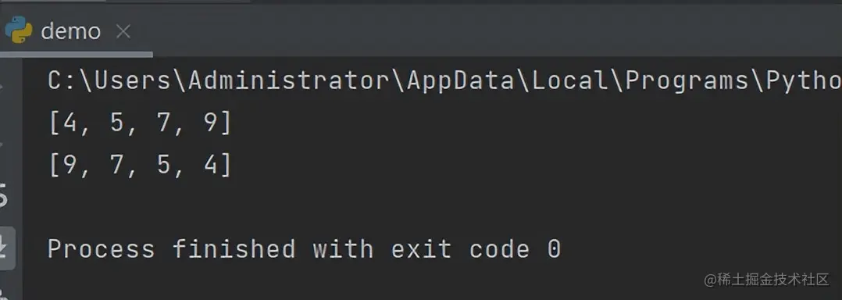Click the Python icon on the demo tab
Viewport: 842px width, 300px height.
coord(18,30)
